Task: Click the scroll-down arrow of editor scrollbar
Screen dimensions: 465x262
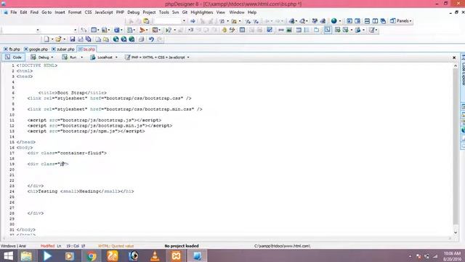Action: point(456,233)
